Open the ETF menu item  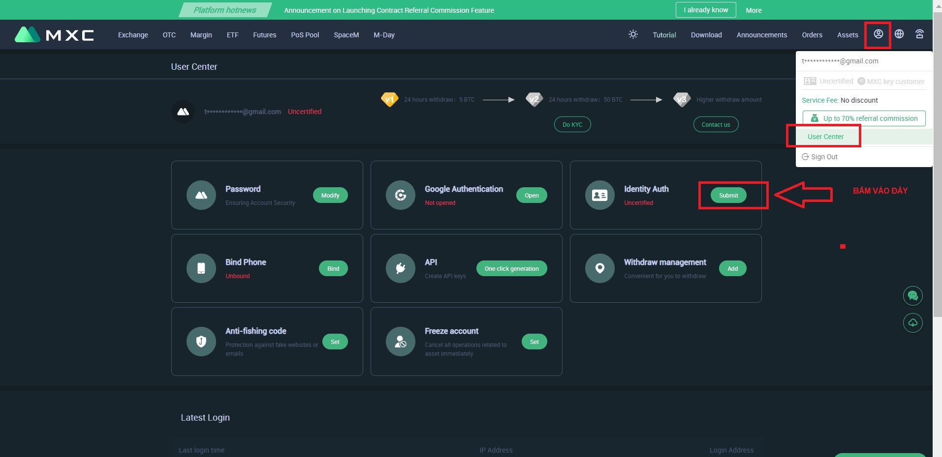233,35
